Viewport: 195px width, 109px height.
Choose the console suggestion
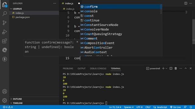click(120, 11)
